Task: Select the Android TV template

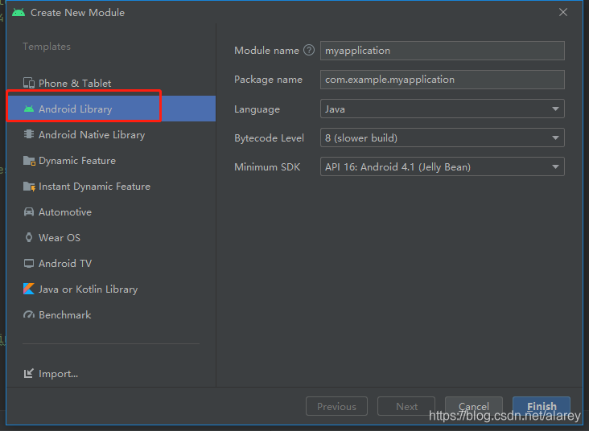Action: tap(111, 264)
